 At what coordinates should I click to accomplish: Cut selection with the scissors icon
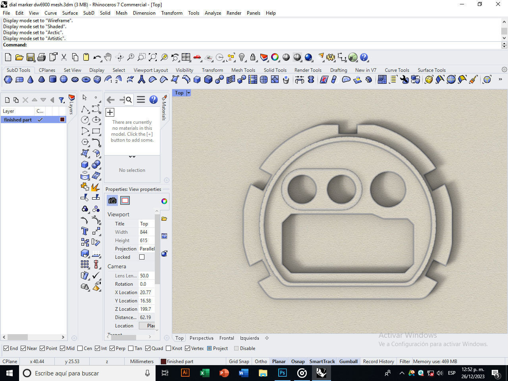pyautogui.click(x=64, y=58)
